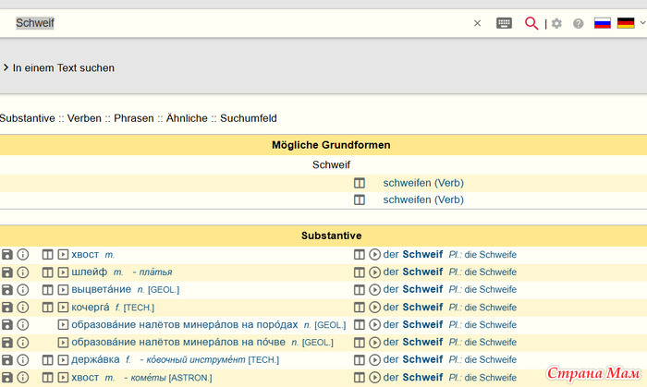The height and width of the screenshot is (387, 647).
Task: Play pronunciation of кочерга
Action: click(x=63, y=307)
